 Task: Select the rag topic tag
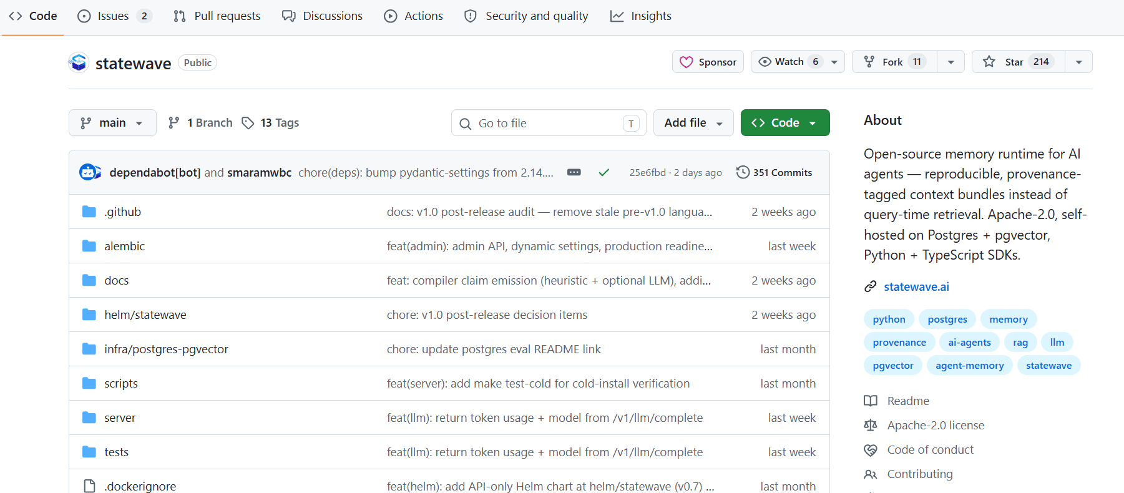pos(1020,343)
